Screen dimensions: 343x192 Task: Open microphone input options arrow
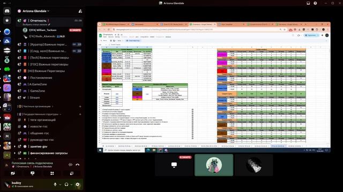pos(60,185)
